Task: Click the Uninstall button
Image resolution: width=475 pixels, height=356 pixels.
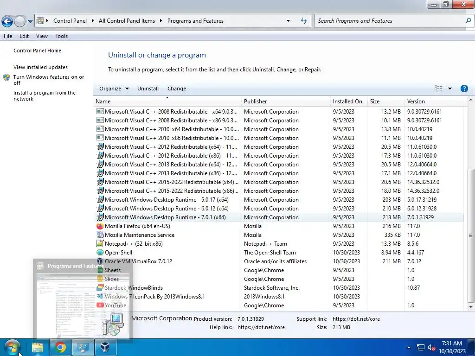Action: coord(148,89)
